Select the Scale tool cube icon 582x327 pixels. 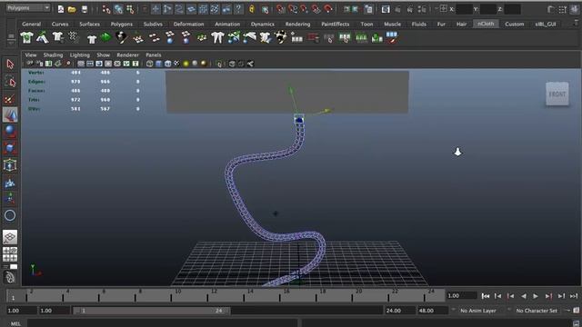[x=10, y=148]
